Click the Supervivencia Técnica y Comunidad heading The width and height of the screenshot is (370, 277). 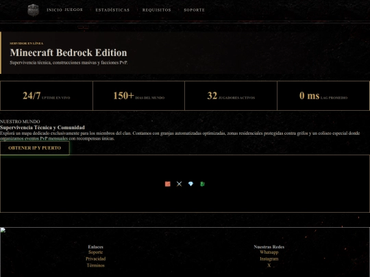(x=42, y=128)
